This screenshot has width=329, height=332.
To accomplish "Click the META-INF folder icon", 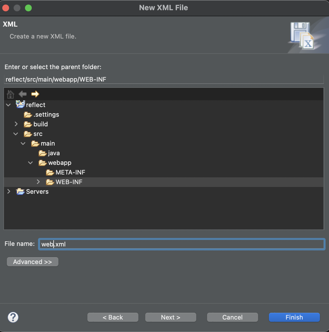I will [x=50, y=173].
